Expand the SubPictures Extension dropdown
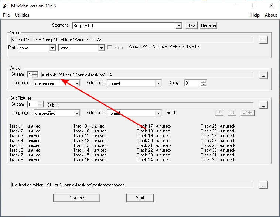This screenshot has height=217, width=280. (x=158, y=113)
